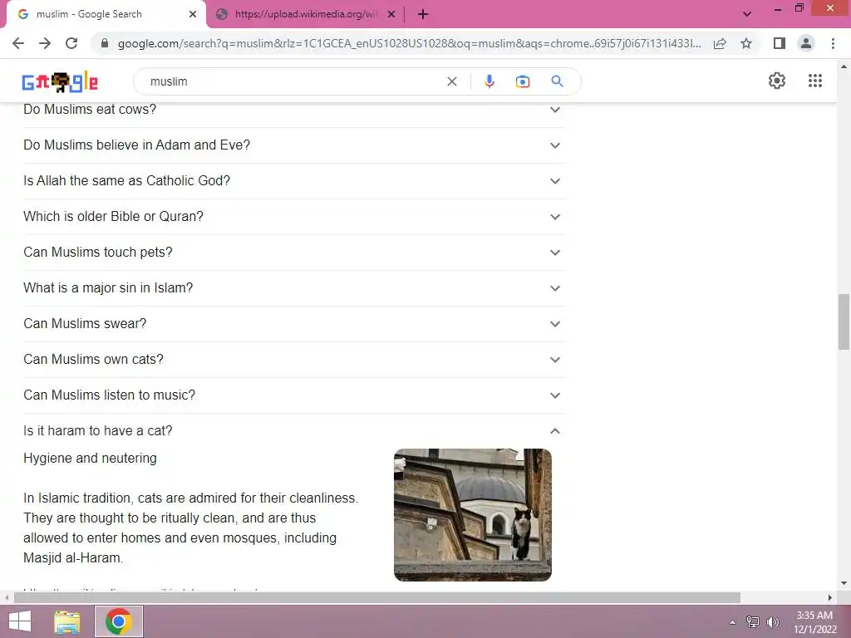Submit search with magnifier icon

[557, 81]
